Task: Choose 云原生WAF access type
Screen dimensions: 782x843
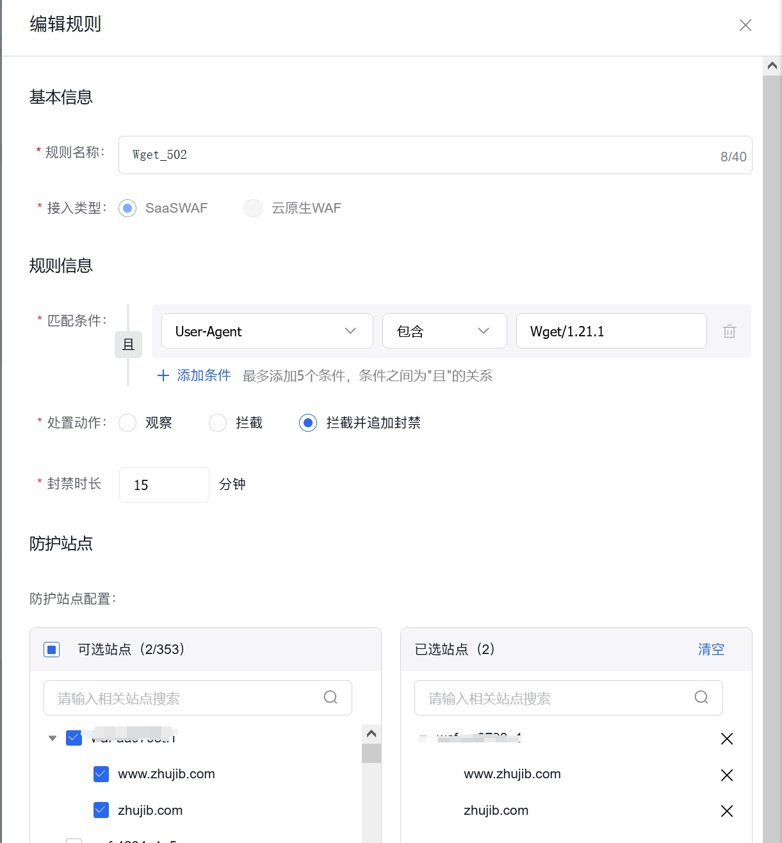Action: coord(253,208)
